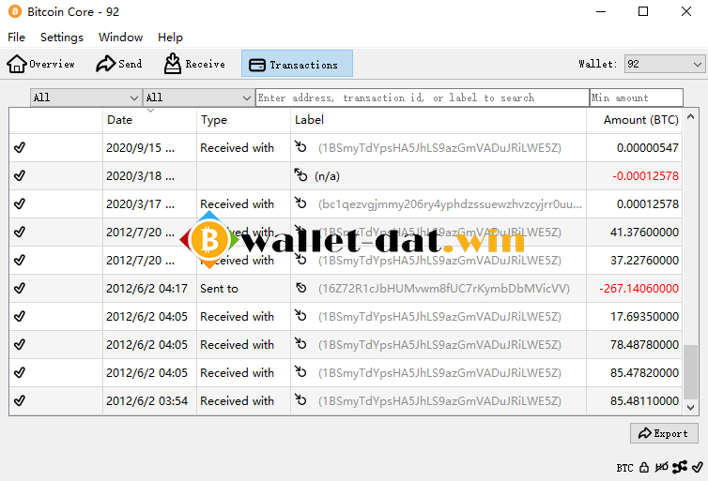Image resolution: width=708 pixels, height=481 pixels.
Task: Sort by the Type column header
Action: click(x=243, y=120)
